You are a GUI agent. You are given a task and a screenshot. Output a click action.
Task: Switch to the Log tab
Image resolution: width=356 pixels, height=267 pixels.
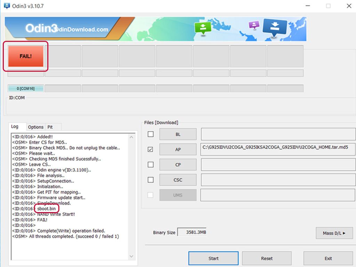point(15,127)
